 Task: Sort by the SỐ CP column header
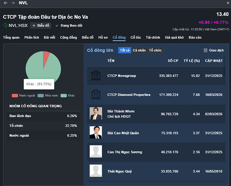[x=173, y=61]
